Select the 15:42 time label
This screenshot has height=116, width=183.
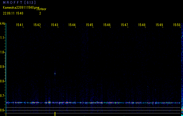click(37, 25)
